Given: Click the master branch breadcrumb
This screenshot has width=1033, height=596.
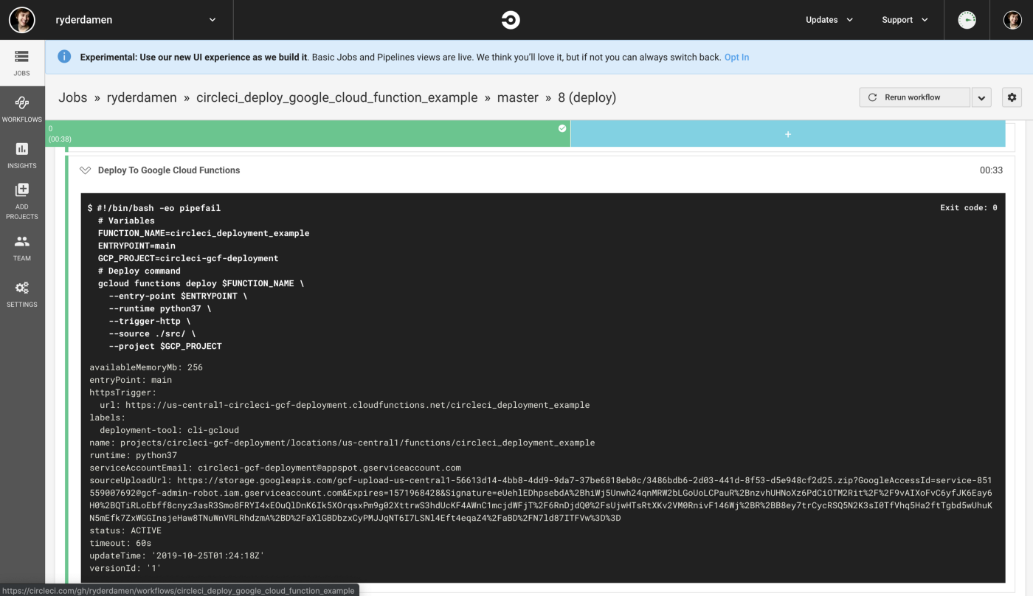Looking at the screenshot, I should (518, 97).
